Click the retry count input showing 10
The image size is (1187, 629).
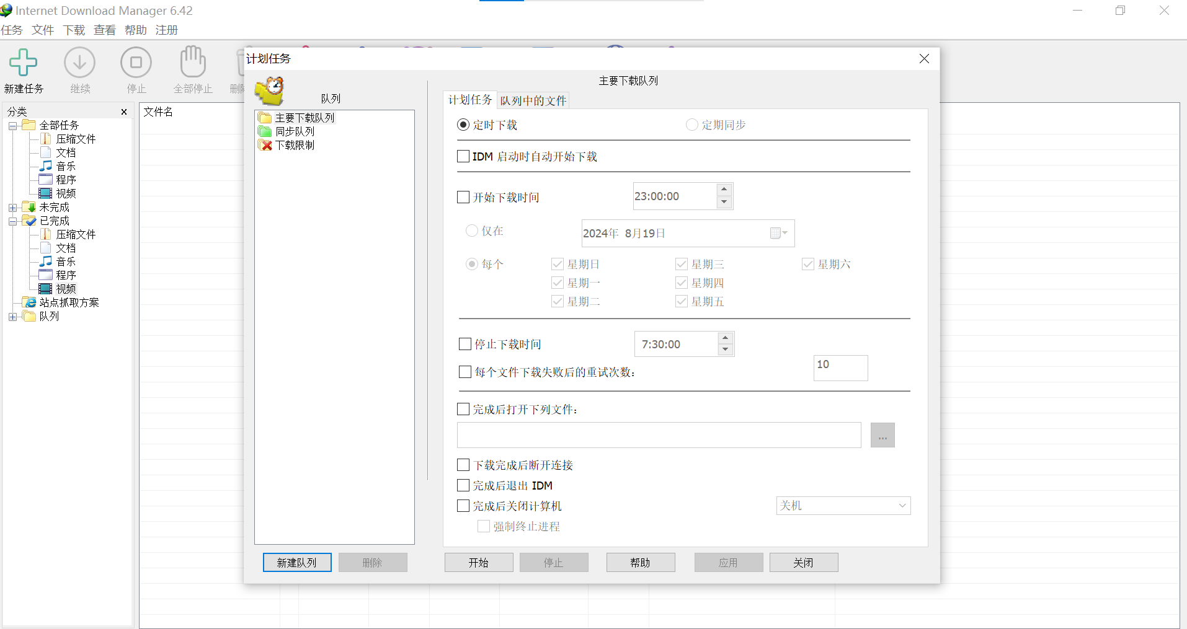(x=840, y=367)
